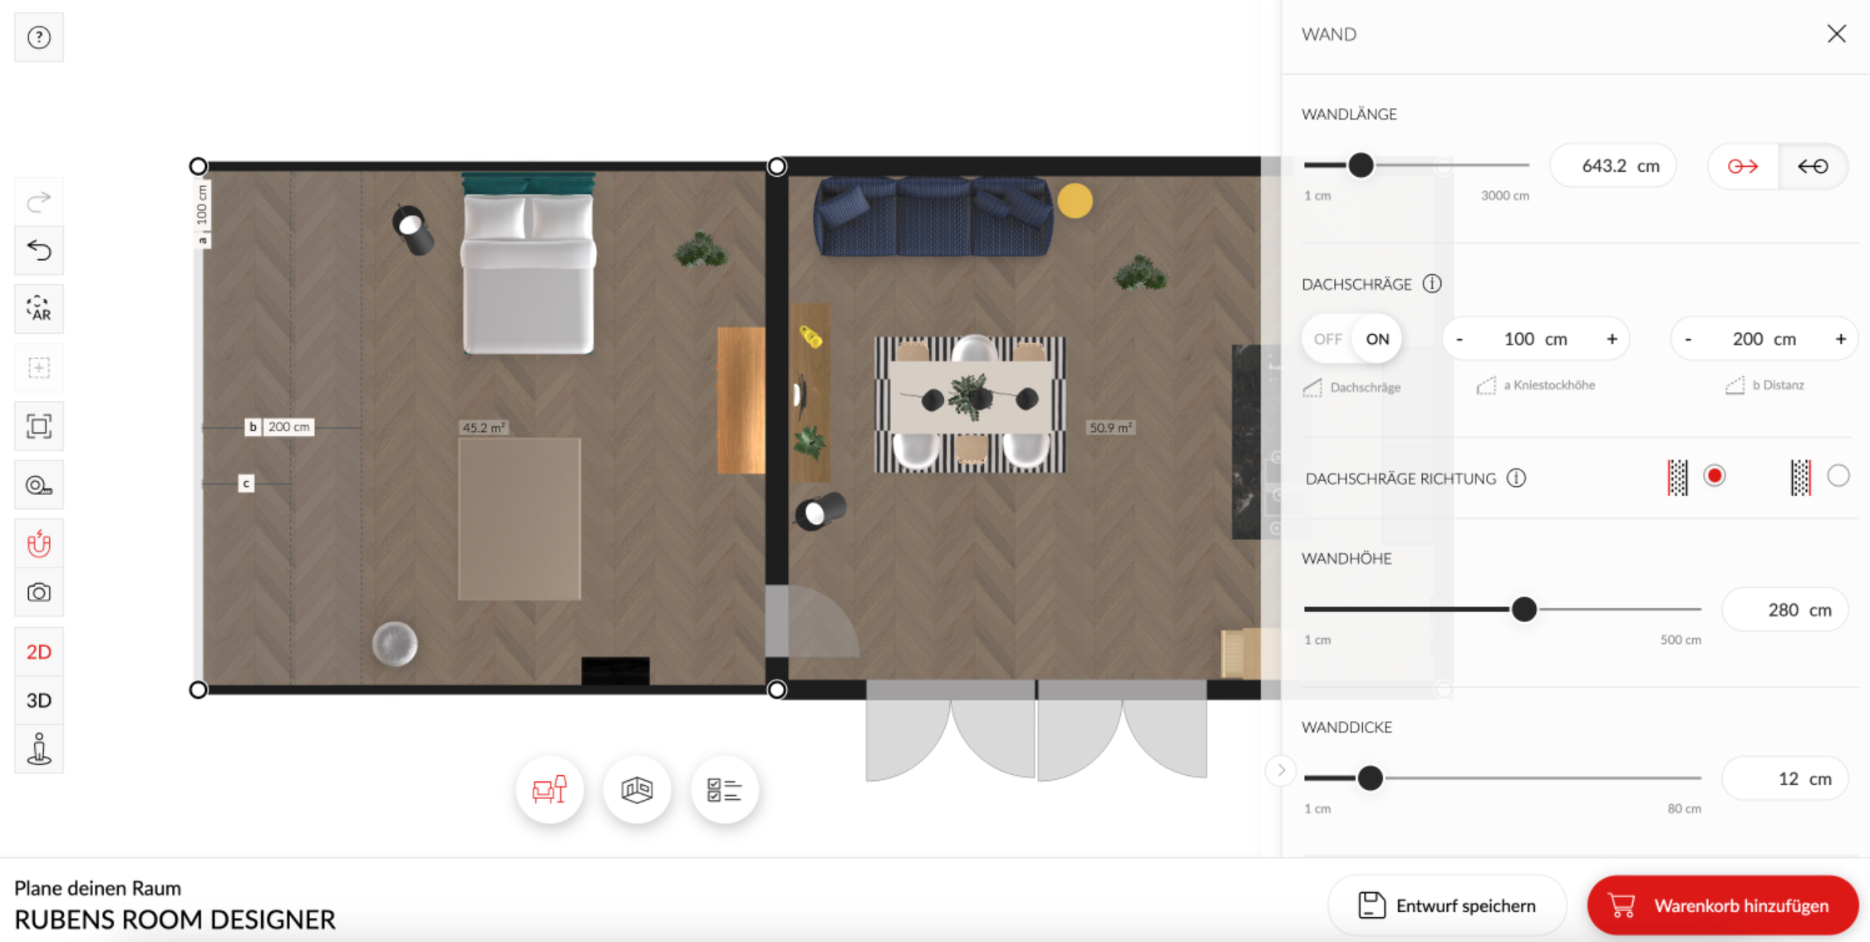
Task: Activate the AR view icon
Action: [39, 308]
